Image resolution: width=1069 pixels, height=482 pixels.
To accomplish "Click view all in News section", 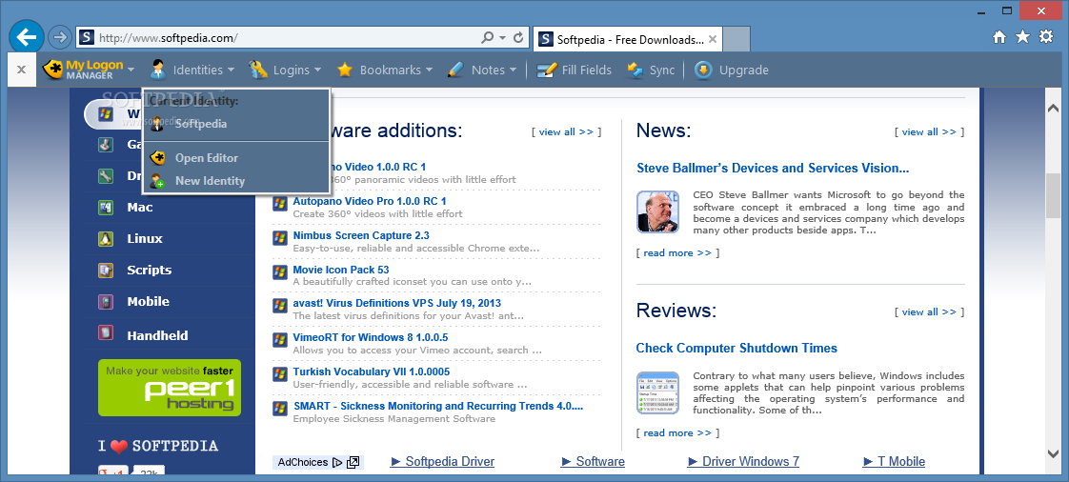I will point(929,131).
